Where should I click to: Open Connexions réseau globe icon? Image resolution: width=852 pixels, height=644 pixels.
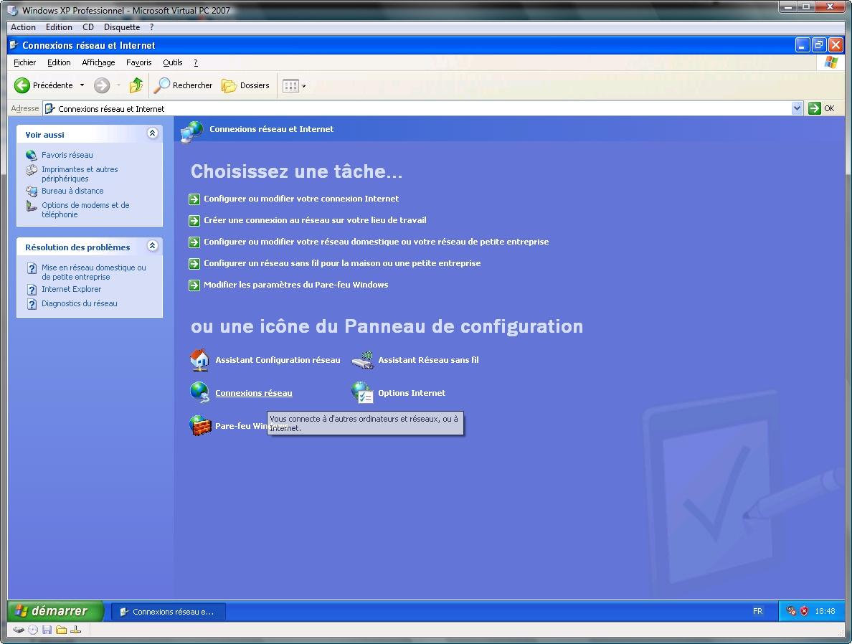(199, 392)
